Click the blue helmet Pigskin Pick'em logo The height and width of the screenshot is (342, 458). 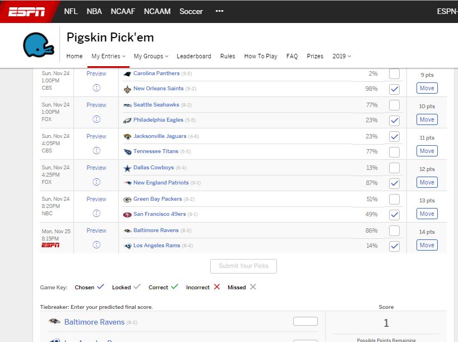39,45
